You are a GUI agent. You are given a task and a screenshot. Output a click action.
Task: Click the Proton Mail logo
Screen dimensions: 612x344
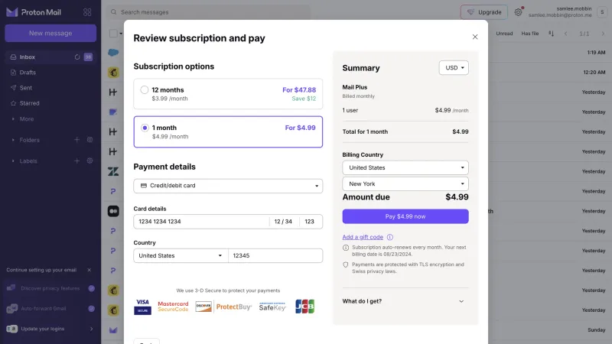click(x=34, y=12)
